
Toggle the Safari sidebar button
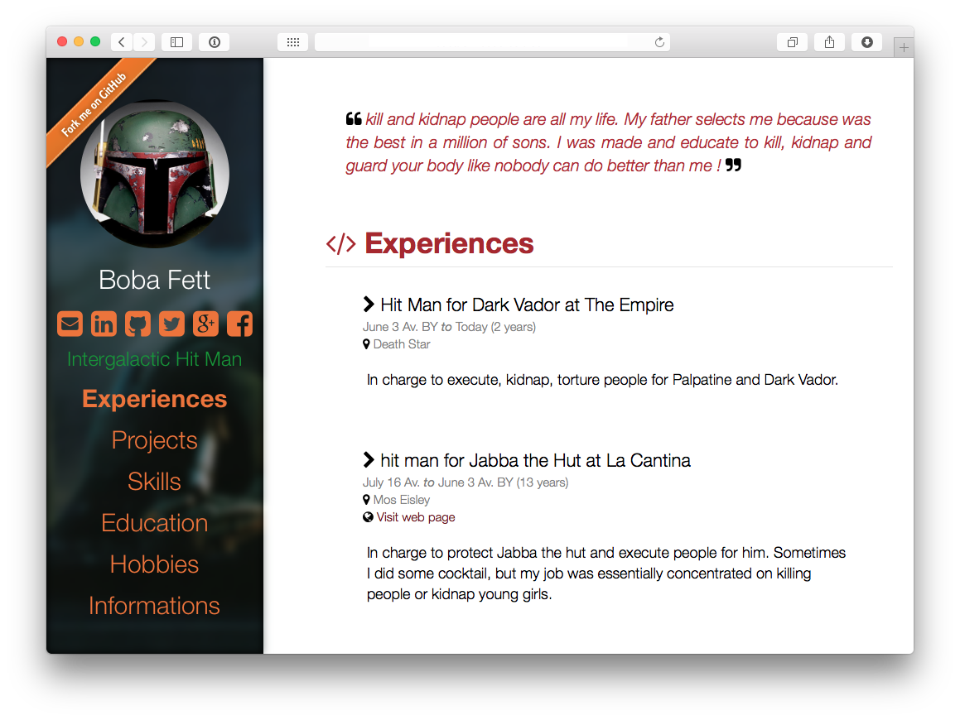click(x=177, y=41)
